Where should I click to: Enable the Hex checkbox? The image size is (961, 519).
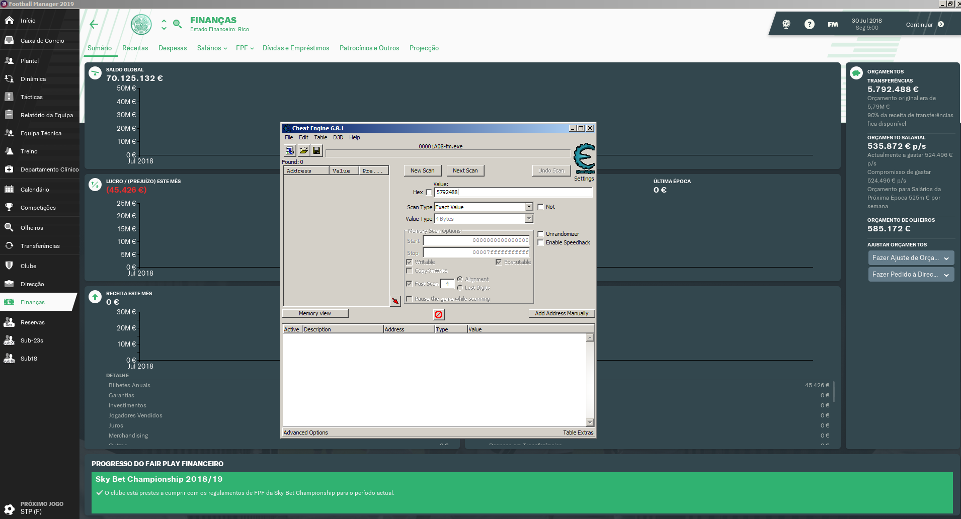tap(429, 192)
